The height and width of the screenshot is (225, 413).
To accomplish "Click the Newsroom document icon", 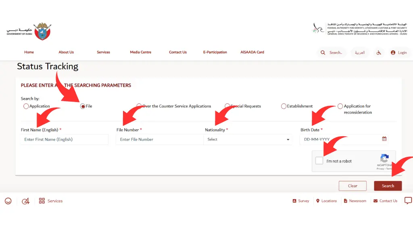I will pyautogui.click(x=346, y=201).
